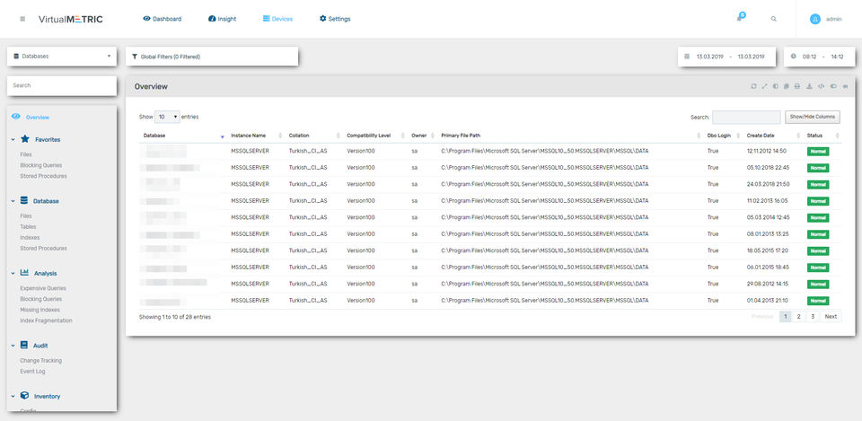Select Overview in the sidebar
Viewport: 862px width, 421px height.
tap(38, 117)
